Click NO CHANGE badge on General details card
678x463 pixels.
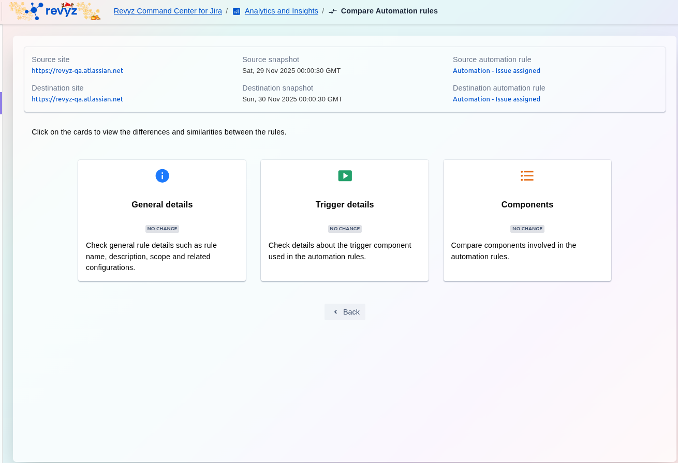pos(162,229)
